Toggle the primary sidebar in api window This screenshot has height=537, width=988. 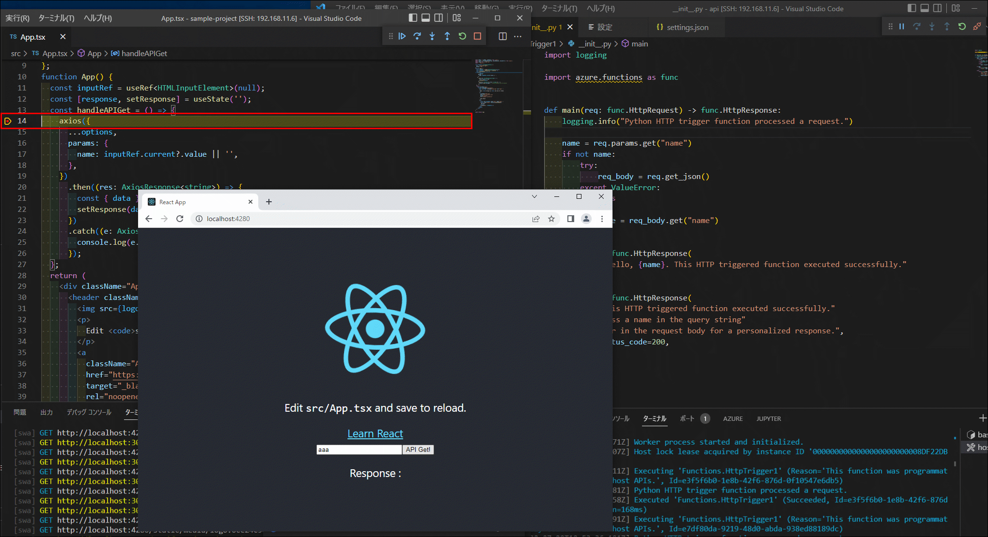[x=911, y=8]
